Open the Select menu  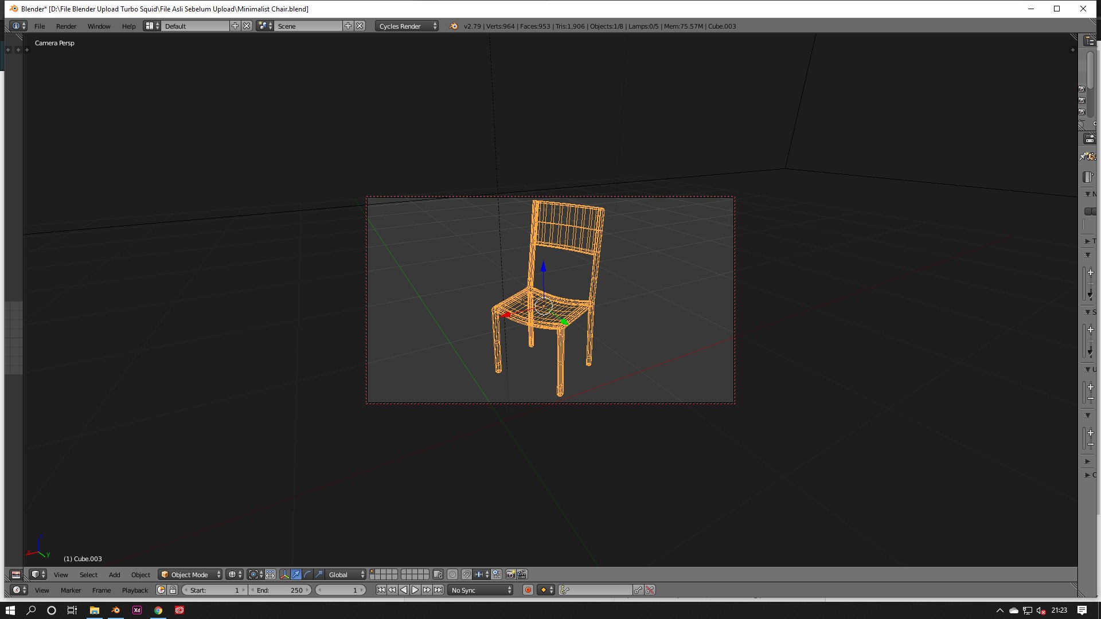click(x=88, y=575)
